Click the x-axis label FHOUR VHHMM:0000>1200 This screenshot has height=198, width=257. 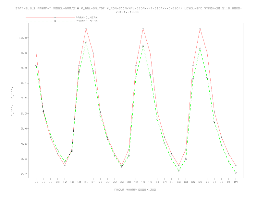pos(135,190)
